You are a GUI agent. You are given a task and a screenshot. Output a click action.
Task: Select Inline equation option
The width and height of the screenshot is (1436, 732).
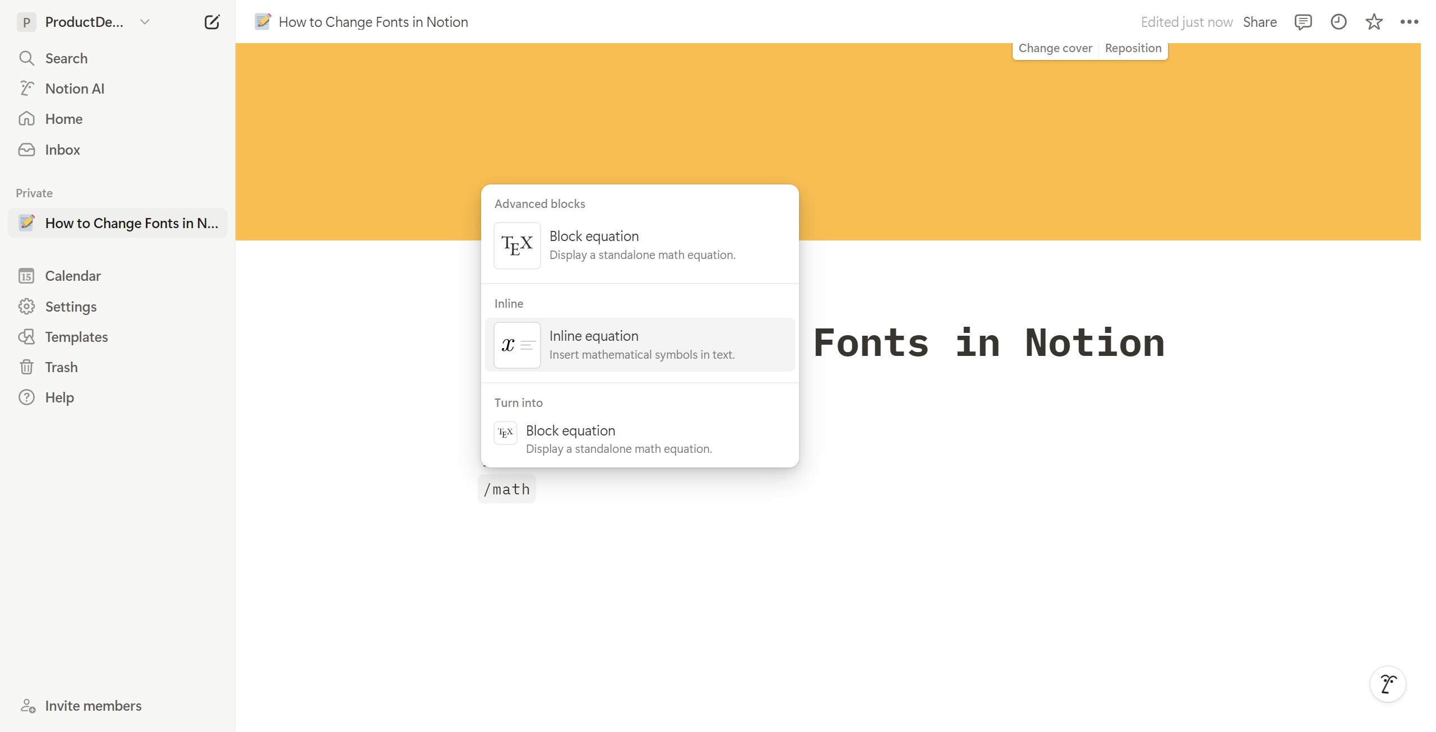[x=640, y=345]
